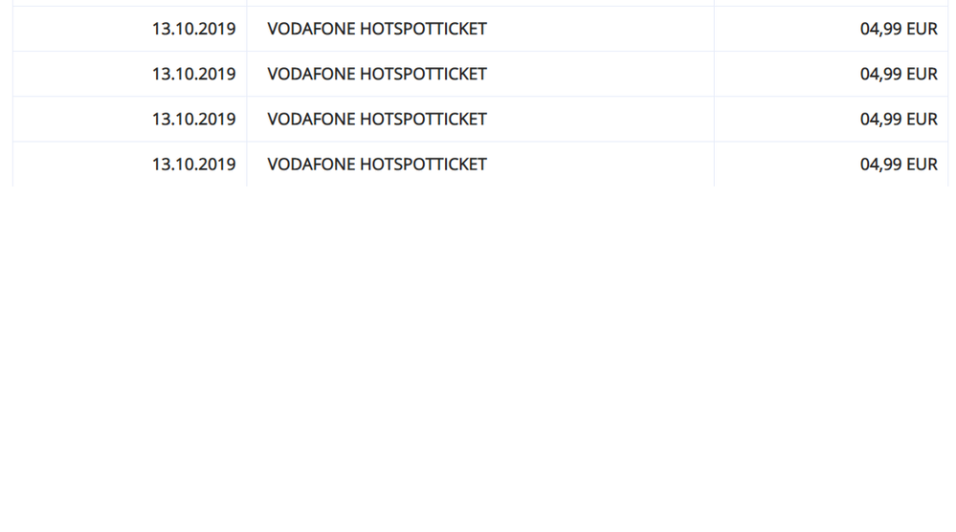Click HOTSPOTTICKET text in the third row
Image resolution: width=956 pixels, height=532 pixels.
pos(423,119)
